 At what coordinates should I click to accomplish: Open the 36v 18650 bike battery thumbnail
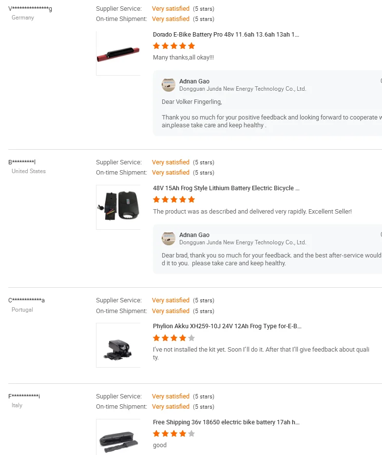118,437
